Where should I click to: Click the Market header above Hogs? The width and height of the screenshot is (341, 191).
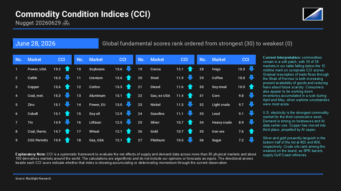pyautogui.click(x=219, y=59)
